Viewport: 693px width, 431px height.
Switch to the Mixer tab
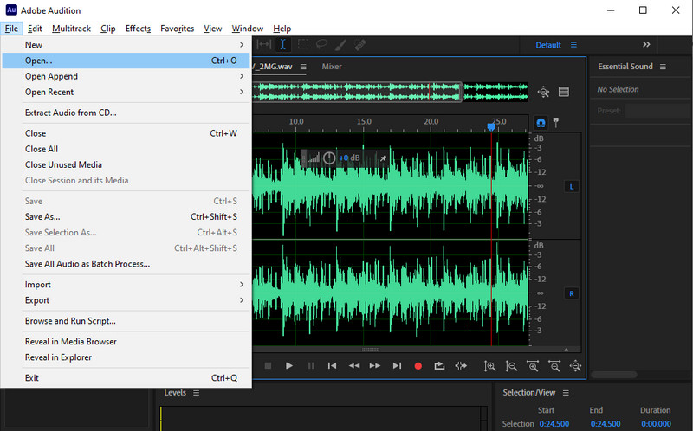(331, 67)
